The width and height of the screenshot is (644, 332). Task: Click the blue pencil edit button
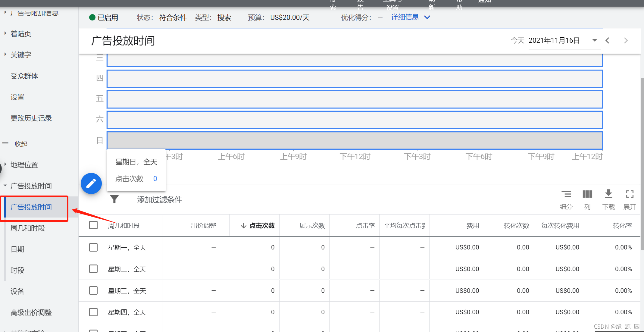point(91,183)
